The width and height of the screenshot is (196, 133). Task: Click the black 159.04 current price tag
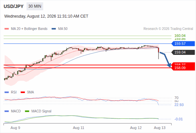click(183, 52)
